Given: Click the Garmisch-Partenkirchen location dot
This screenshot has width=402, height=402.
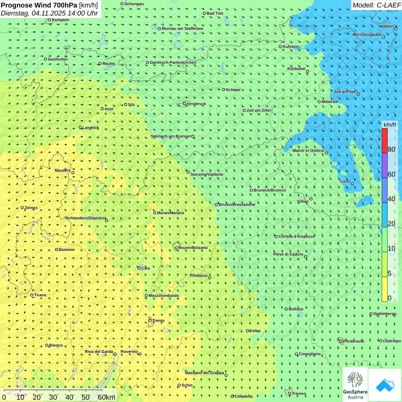Looking at the screenshot, I should coord(147,62).
